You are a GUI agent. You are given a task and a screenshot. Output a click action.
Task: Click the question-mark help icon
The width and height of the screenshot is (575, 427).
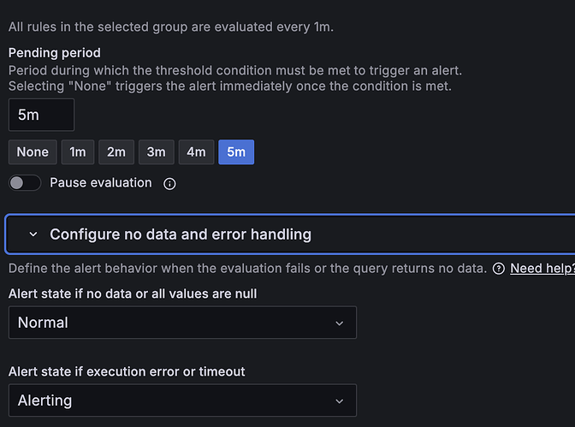[x=498, y=269]
